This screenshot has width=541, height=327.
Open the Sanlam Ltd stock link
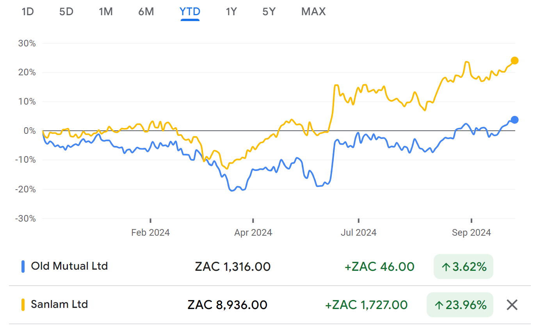(x=59, y=304)
